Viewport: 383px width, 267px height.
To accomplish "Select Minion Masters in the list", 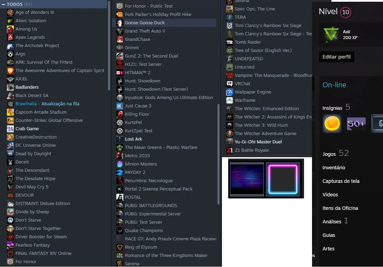I will (x=141, y=164).
